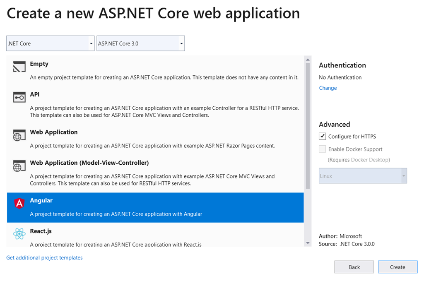Screen dimensions: 424x281
Task: Select the API template title
Action: [35, 94]
